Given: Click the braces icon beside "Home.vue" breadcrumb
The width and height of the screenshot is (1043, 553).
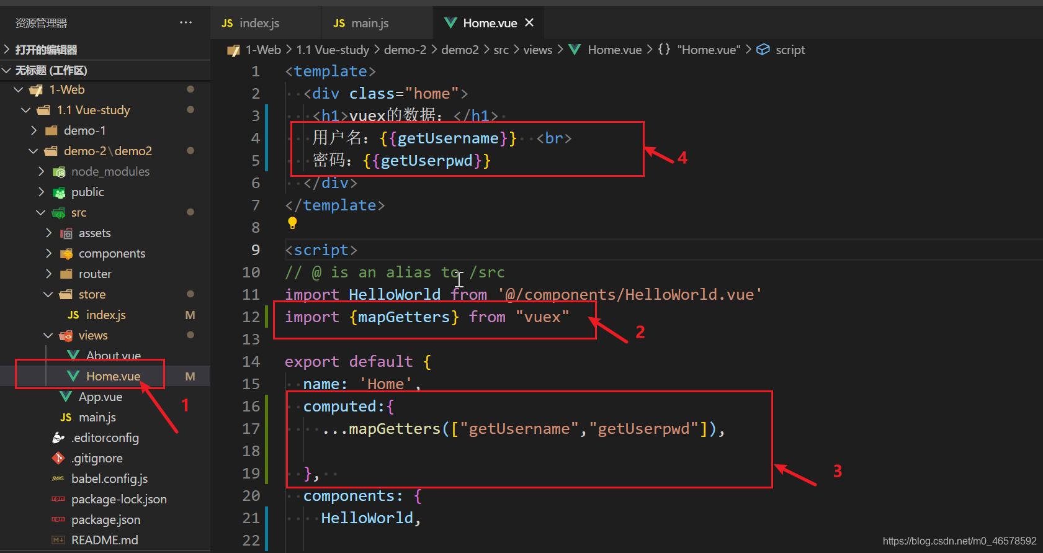Looking at the screenshot, I should [664, 50].
